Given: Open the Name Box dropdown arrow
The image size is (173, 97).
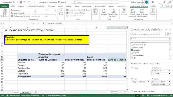Looking at the screenshot, I should pyautogui.click(x=26, y=23).
